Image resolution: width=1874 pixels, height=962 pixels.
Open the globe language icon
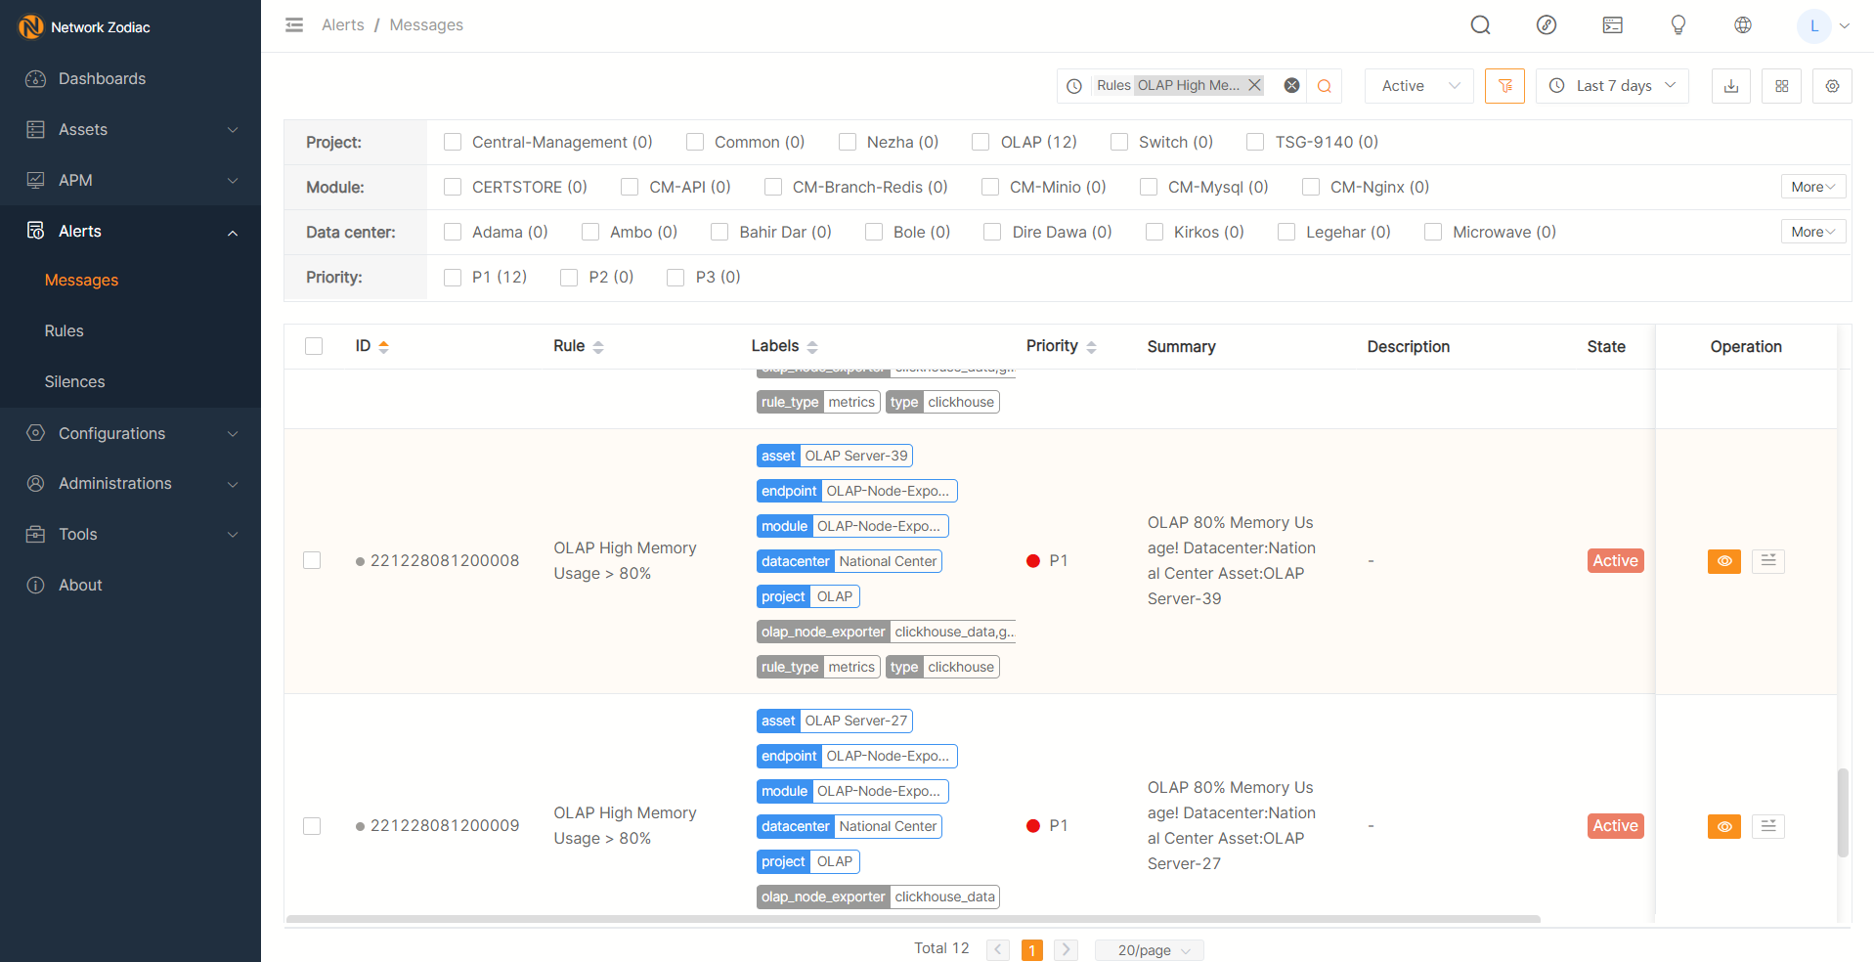tap(1742, 25)
